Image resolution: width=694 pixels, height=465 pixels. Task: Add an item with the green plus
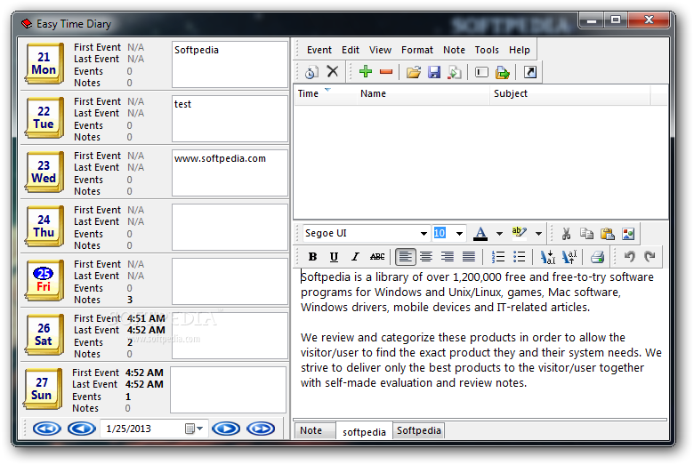coord(366,71)
